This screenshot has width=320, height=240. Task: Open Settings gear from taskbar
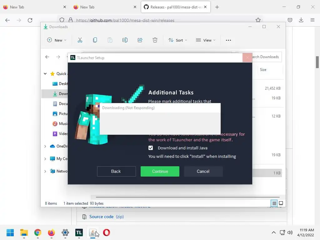tap(65, 232)
